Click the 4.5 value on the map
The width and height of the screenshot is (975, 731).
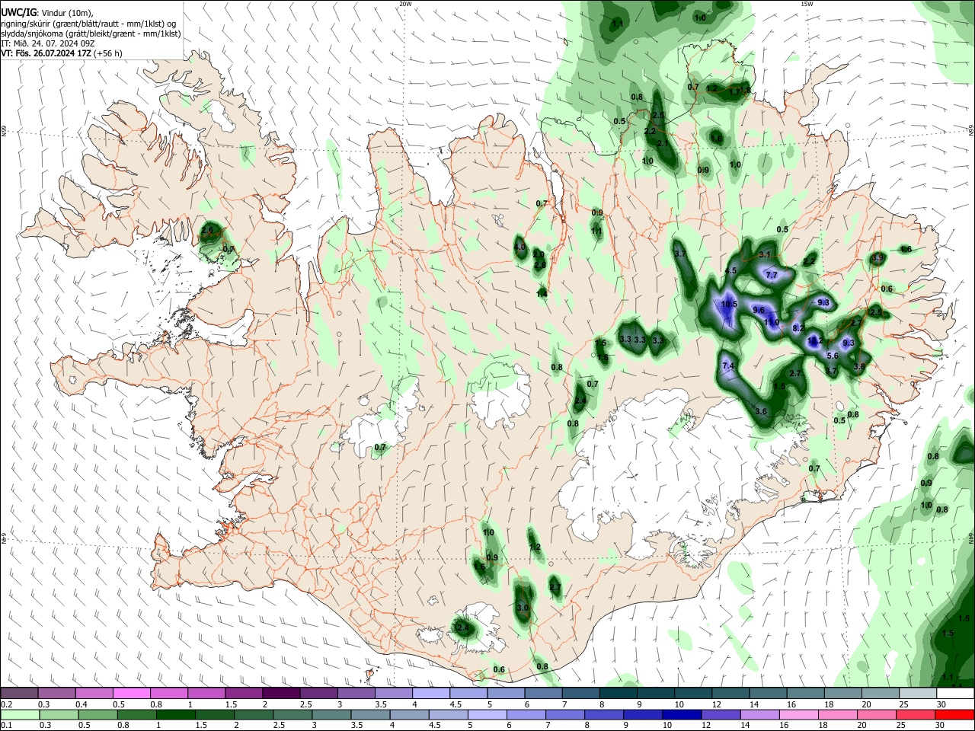[730, 271]
